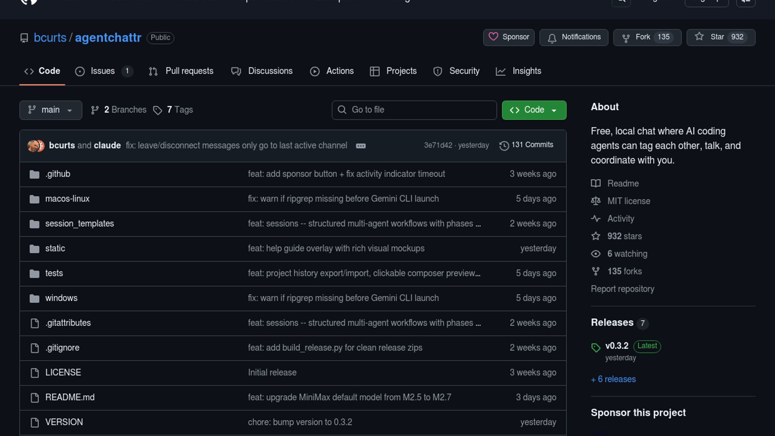Viewport: 775px width, 436px height.
Task: Open the Readme book icon link
Action: coord(596,183)
